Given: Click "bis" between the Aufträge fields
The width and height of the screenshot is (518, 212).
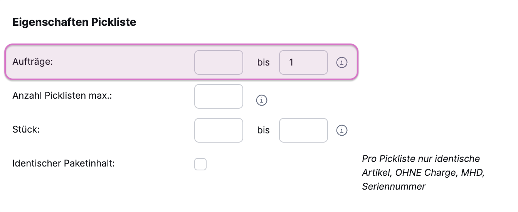Looking at the screenshot, I should (264, 62).
